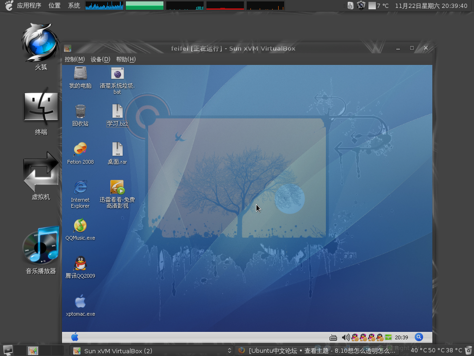Open the 位置 places menu
Viewport: 474px width, 356px height.
[x=55, y=6]
